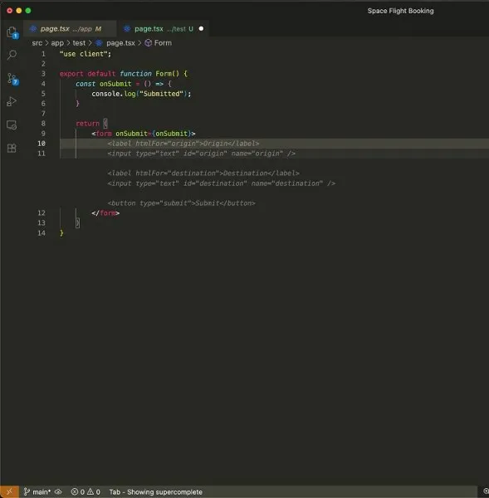Image resolution: width=489 pixels, height=498 pixels.
Task: Select the page.tsx .../test tab
Action: (159, 29)
